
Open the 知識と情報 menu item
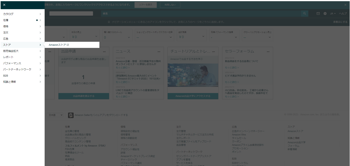point(22,82)
